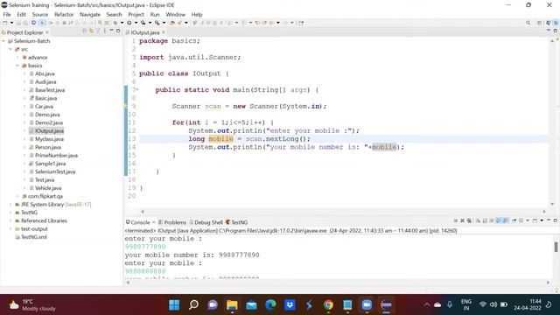Switch to the Debug Shell tab

coord(206,222)
